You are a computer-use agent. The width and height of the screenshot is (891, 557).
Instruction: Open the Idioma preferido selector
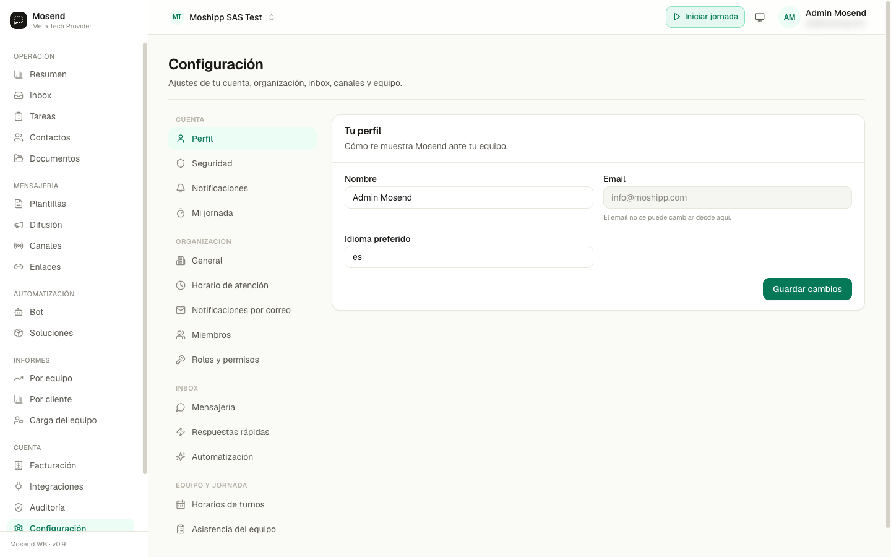469,257
